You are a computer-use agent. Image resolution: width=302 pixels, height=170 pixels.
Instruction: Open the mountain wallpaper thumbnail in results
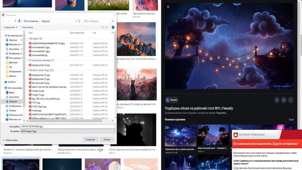tap(136, 39)
